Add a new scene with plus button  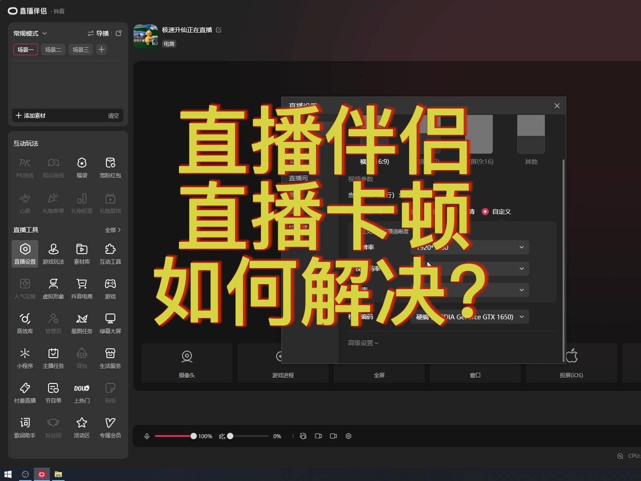pos(101,49)
